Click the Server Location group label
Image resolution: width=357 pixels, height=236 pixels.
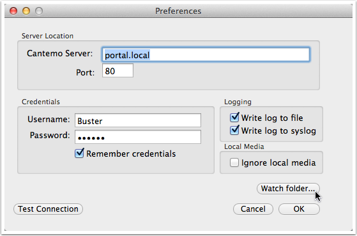pyautogui.click(x=47, y=36)
